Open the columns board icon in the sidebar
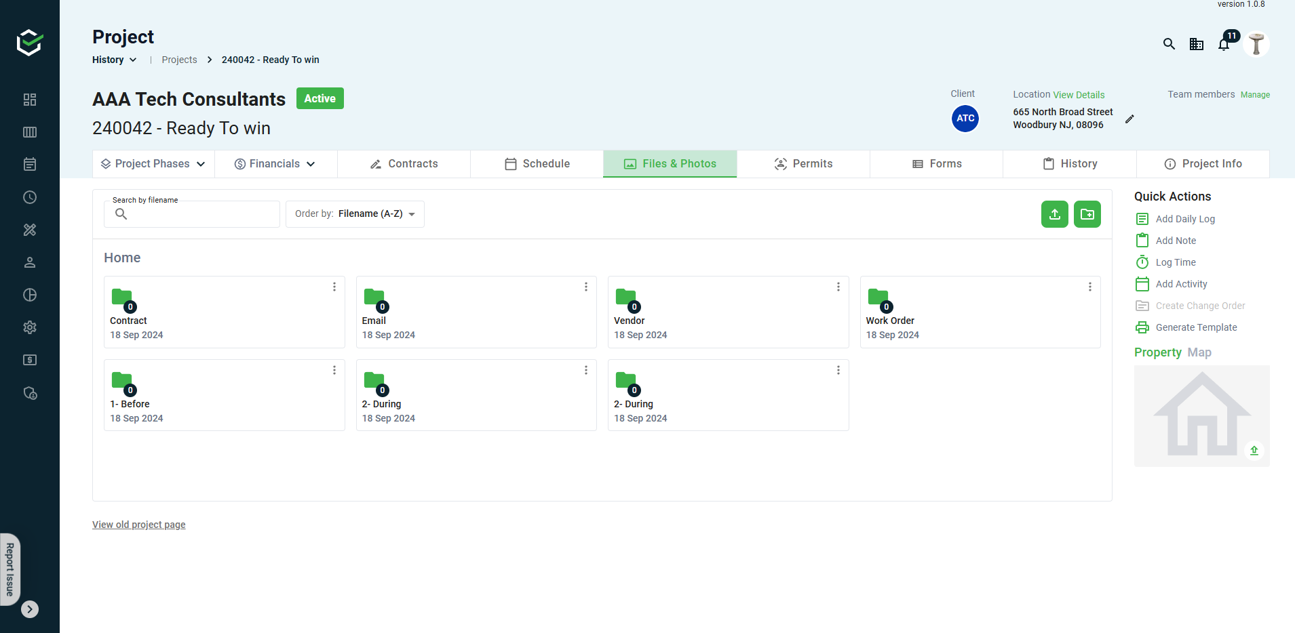Image resolution: width=1295 pixels, height=633 pixels. coord(30,132)
